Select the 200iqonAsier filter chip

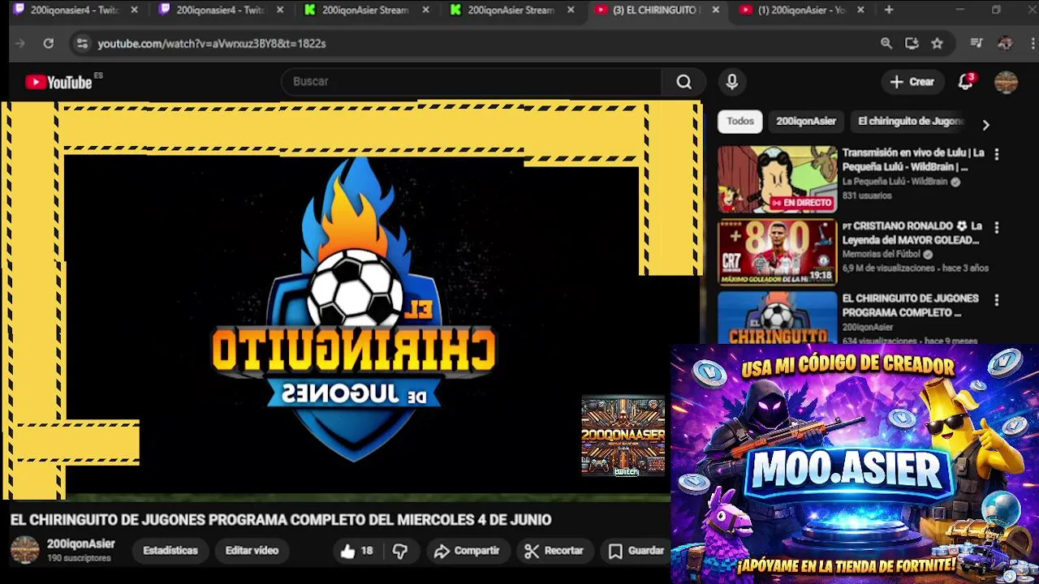tap(806, 122)
